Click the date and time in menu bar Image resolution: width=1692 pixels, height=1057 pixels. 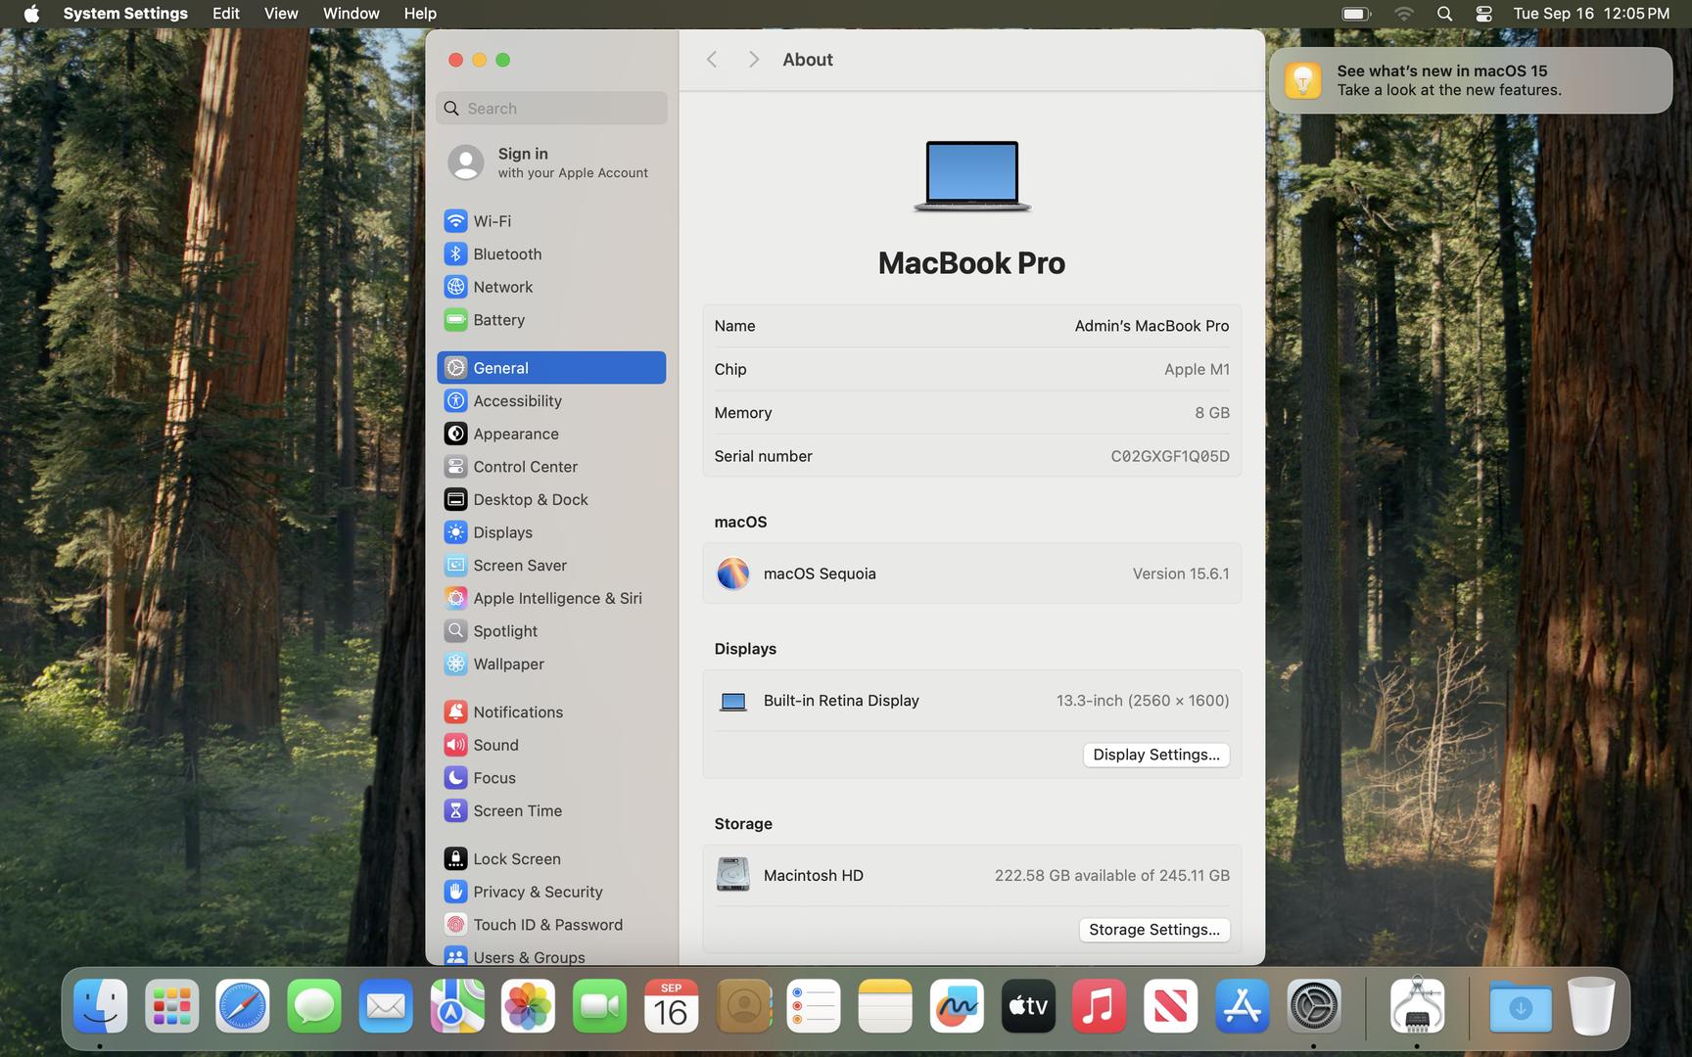[x=1591, y=14]
